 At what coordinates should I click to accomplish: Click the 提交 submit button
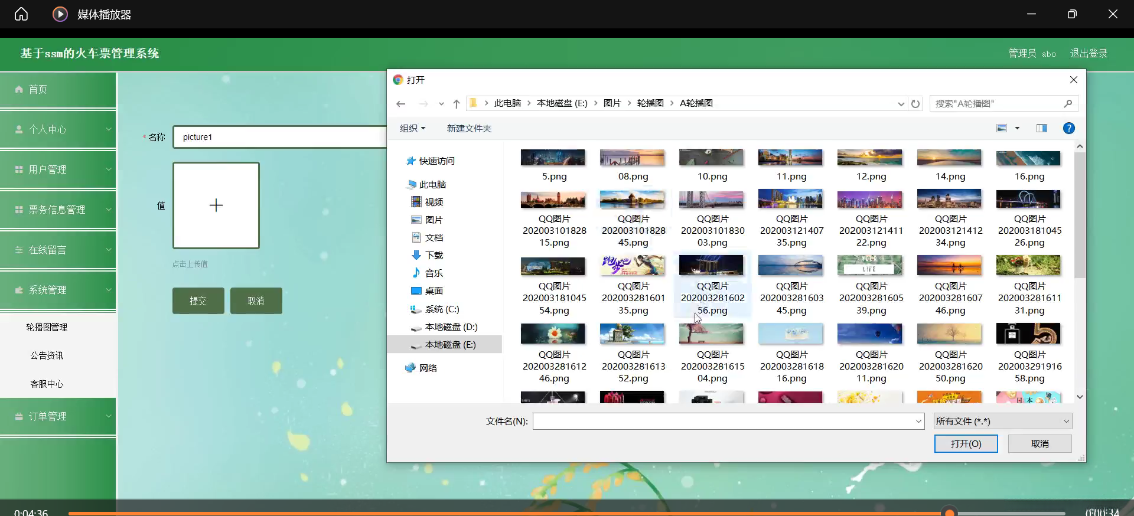[x=198, y=301]
